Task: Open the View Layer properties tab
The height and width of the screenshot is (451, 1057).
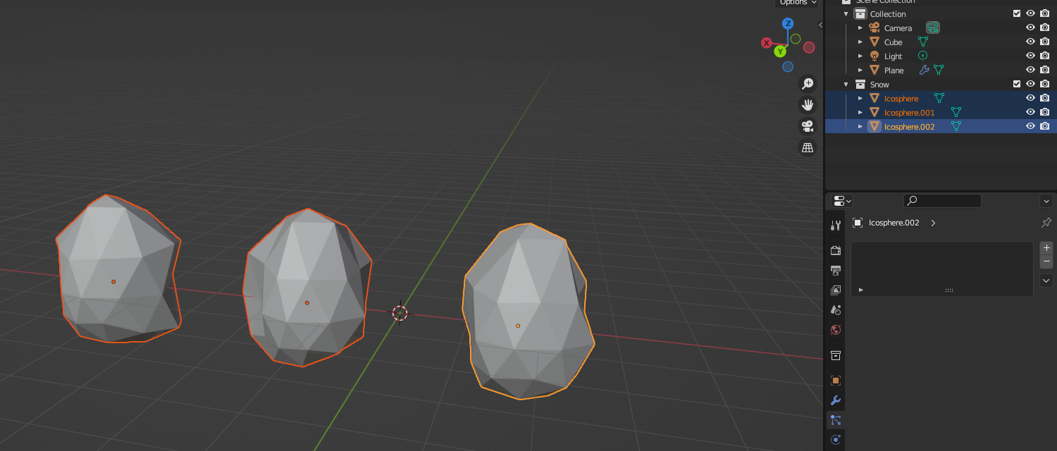Action: [836, 290]
